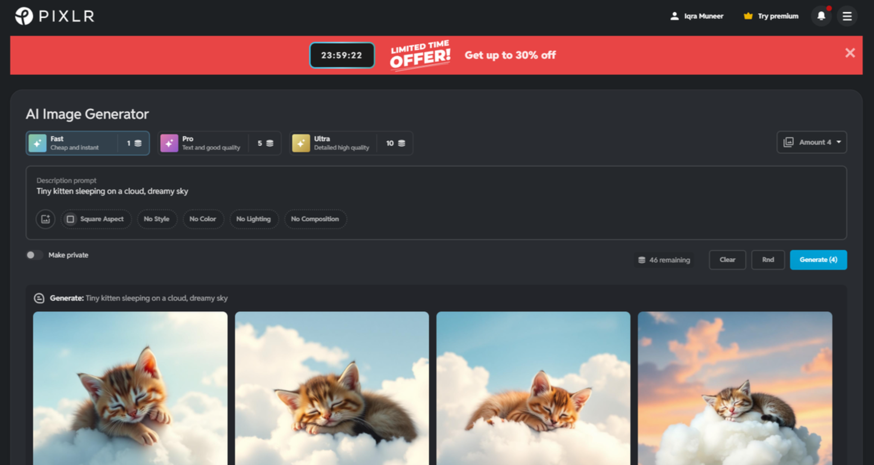Enable the Make private toggle
Image resolution: width=874 pixels, height=465 pixels.
pyautogui.click(x=35, y=255)
